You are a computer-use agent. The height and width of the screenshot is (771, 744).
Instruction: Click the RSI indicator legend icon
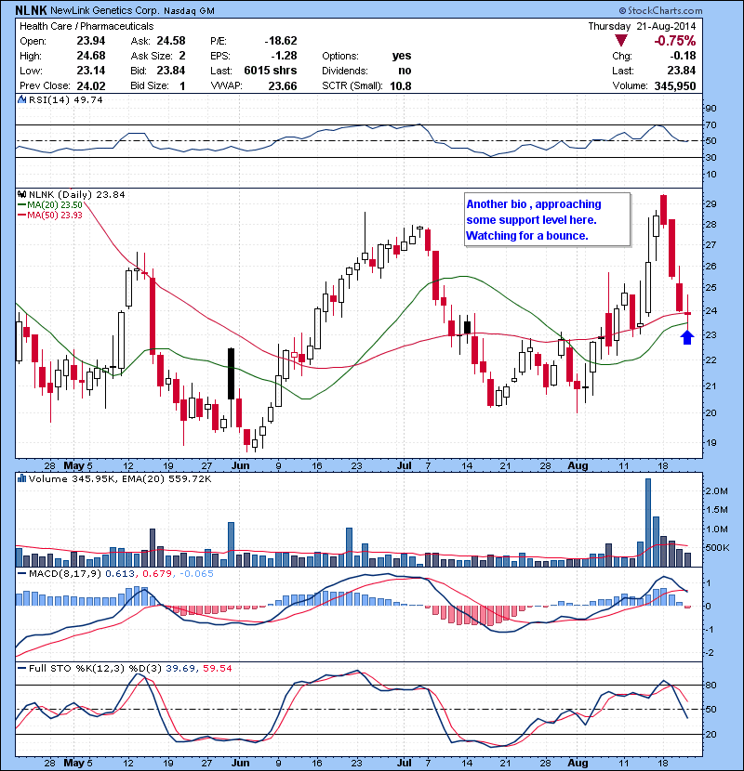pyautogui.click(x=21, y=99)
